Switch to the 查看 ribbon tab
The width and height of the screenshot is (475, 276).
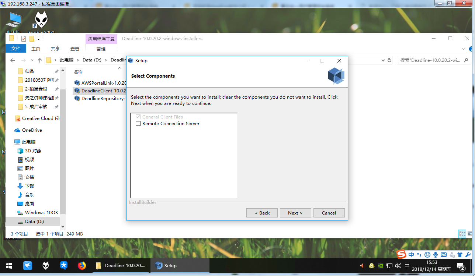(x=75, y=49)
